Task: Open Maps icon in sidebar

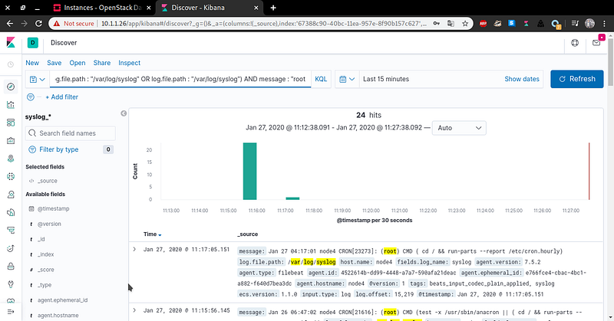Action: 11,159
